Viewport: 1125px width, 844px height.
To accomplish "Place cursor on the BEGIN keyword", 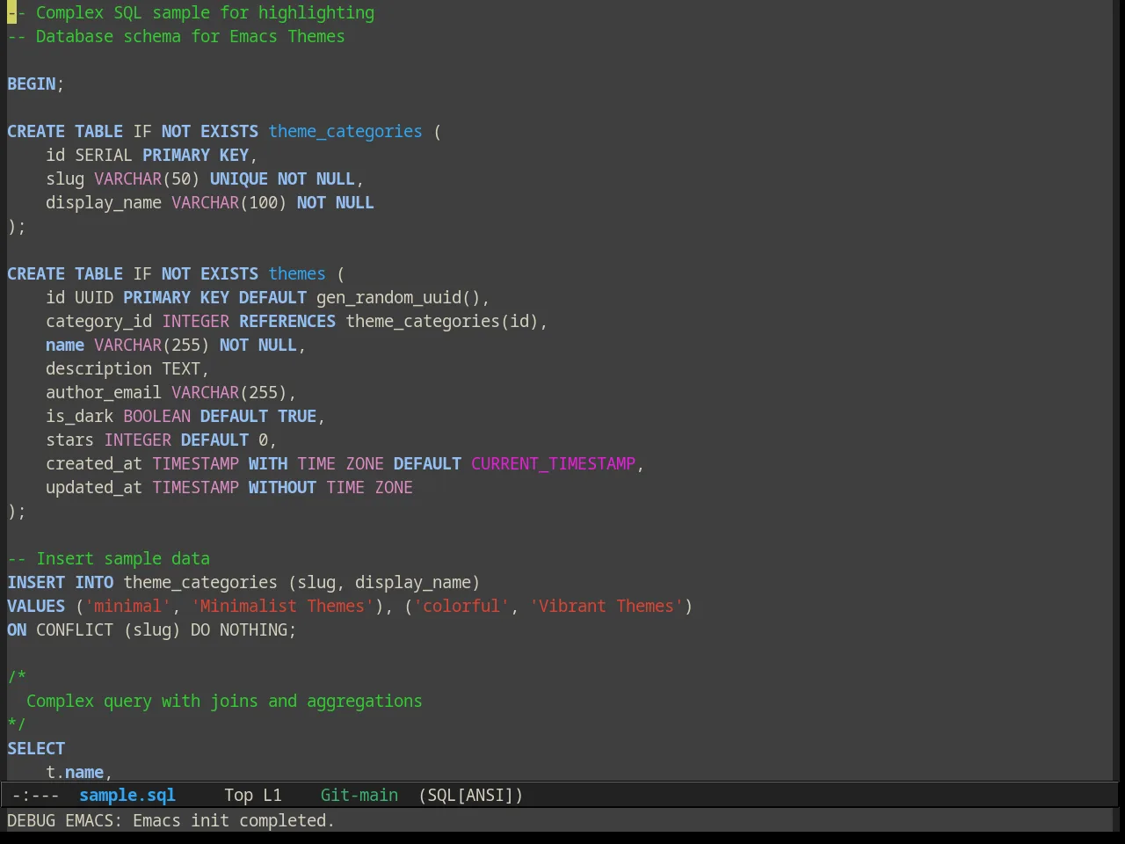I will 32,84.
